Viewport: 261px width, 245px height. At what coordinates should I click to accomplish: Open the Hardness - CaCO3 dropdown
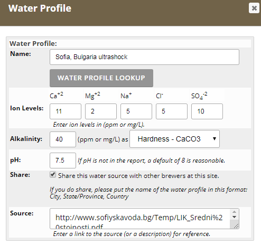(174, 139)
